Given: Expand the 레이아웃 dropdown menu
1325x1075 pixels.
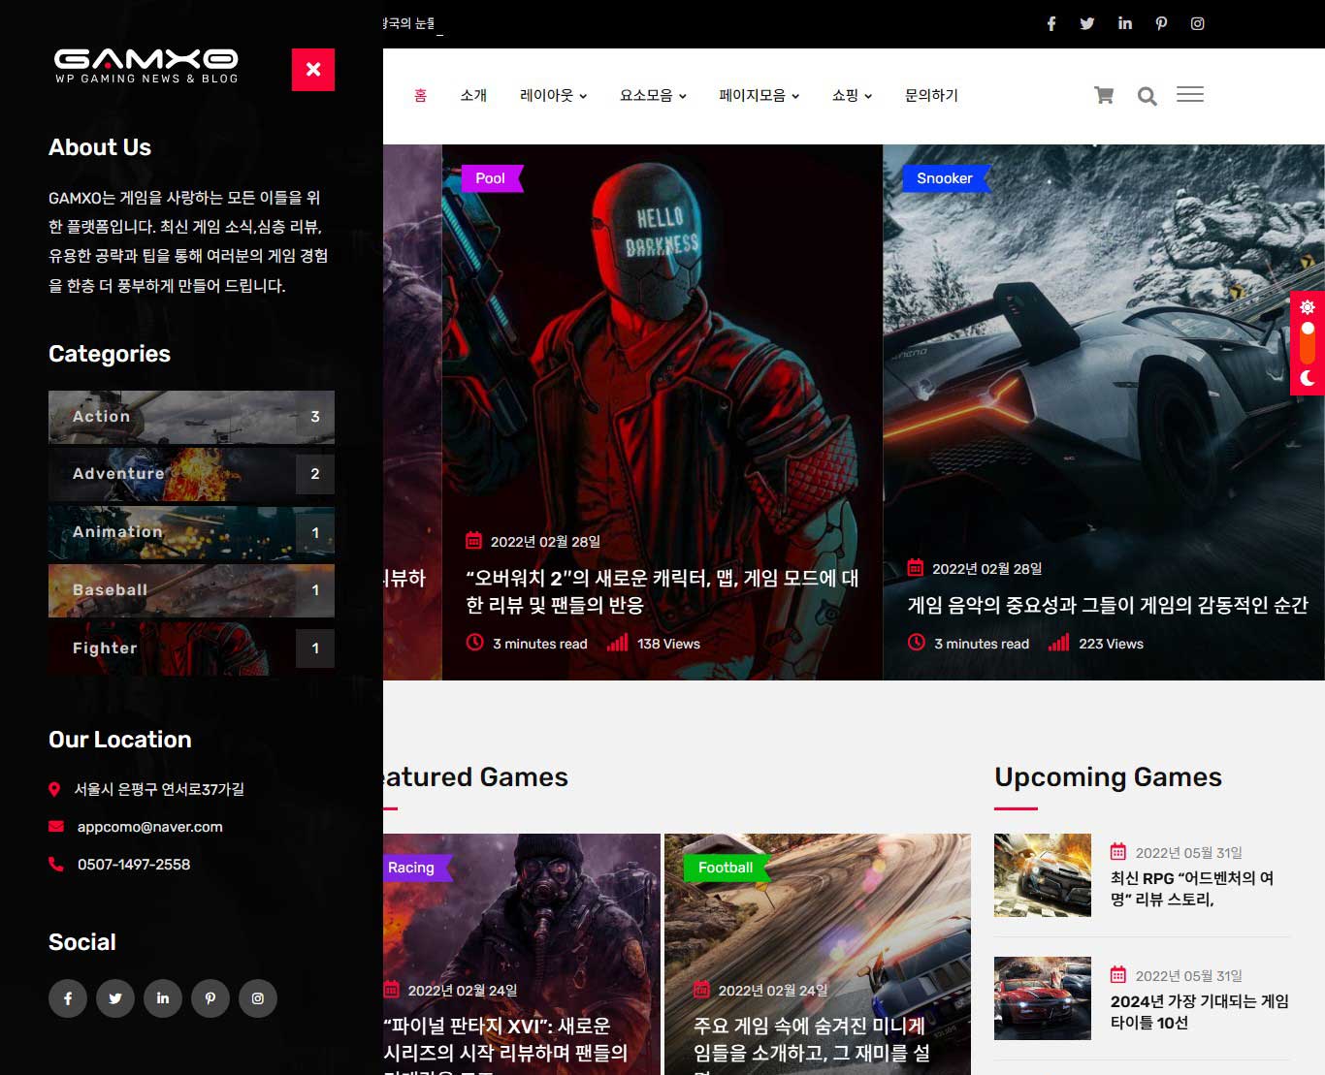Looking at the screenshot, I should click(x=553, y=95).
